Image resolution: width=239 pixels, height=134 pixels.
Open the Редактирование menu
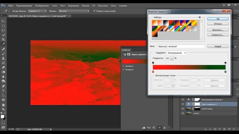(x=24, y=6)
